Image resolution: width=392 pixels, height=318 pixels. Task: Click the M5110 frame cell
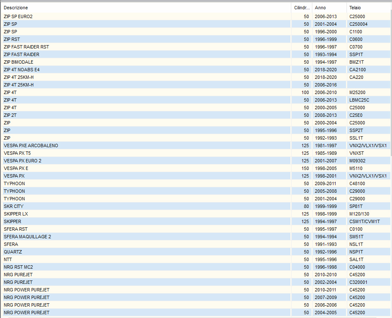point(368,168)
